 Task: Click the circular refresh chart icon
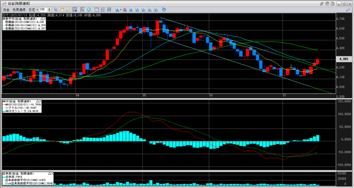[x=89, y=9]
